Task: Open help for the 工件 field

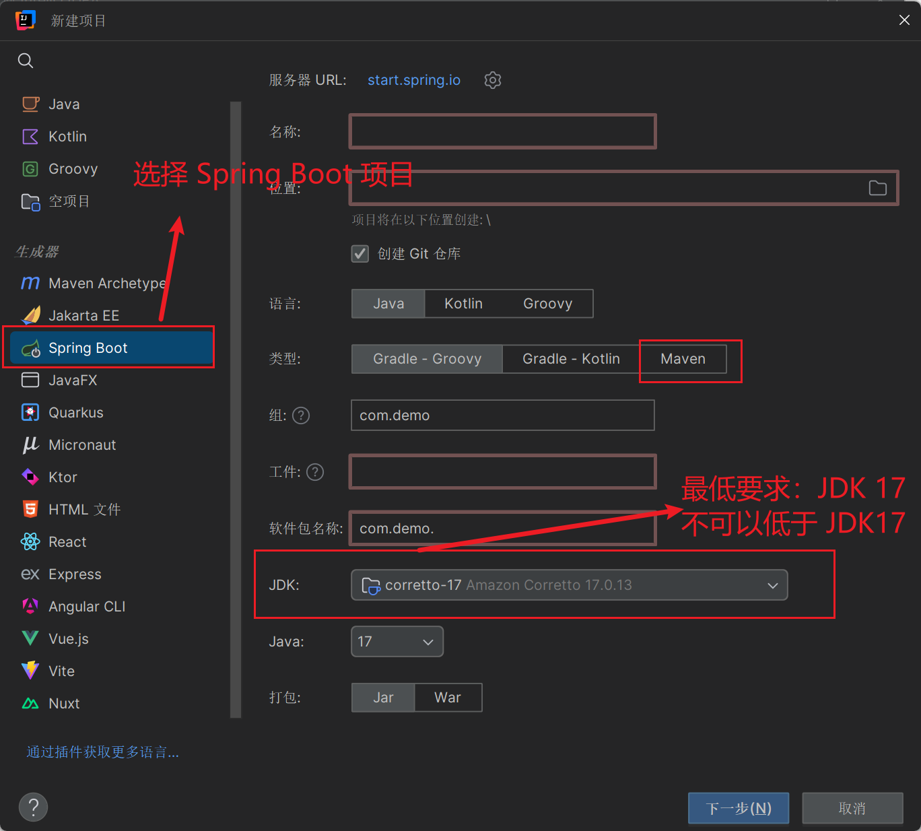Action: pos(315,472)
